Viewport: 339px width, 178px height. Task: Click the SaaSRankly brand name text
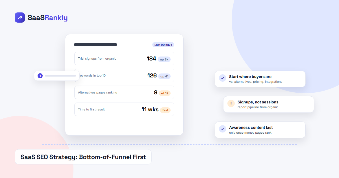pyautogui.click(x=47, y=18)
